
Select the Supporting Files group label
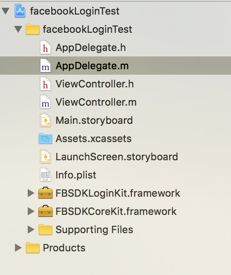[95, 229]
